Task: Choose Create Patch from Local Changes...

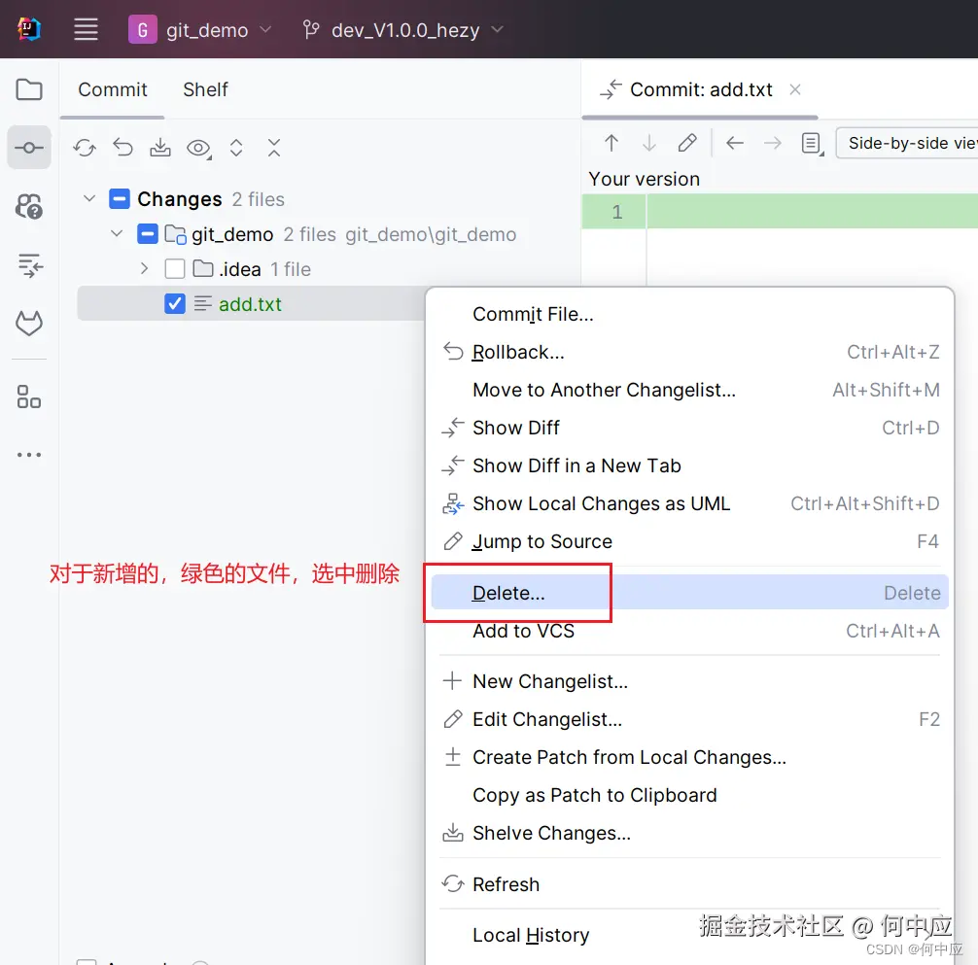Action: pos(689,757)
